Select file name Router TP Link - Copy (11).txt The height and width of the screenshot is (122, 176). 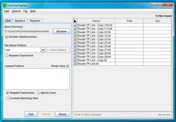pyautogui.click(x=95, y=29)
